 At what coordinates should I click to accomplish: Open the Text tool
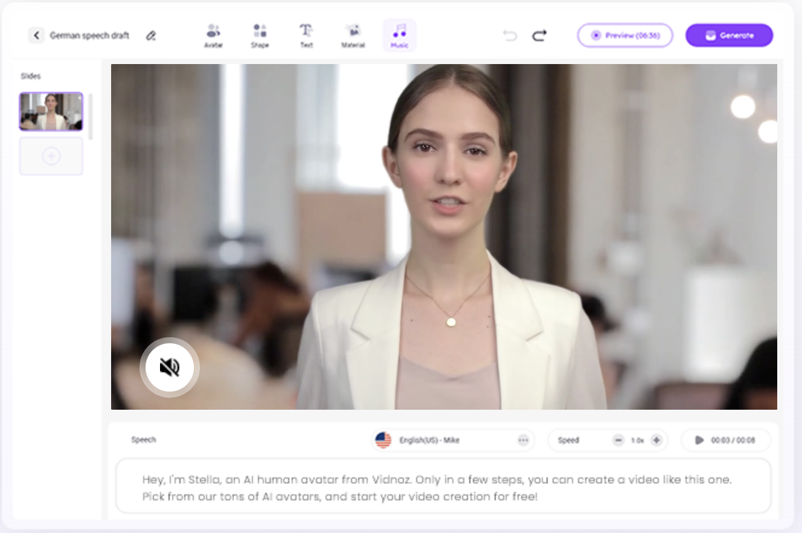tap(306, 34)
